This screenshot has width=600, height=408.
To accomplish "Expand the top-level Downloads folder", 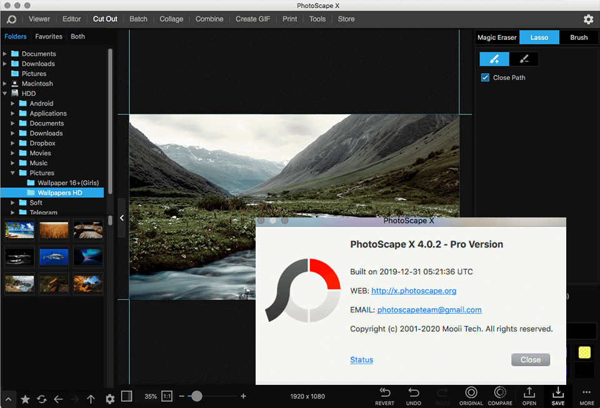I will (x=4, y=64).
